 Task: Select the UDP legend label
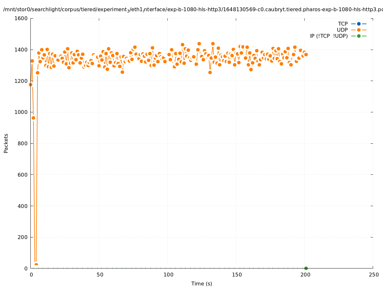point(342,30)
